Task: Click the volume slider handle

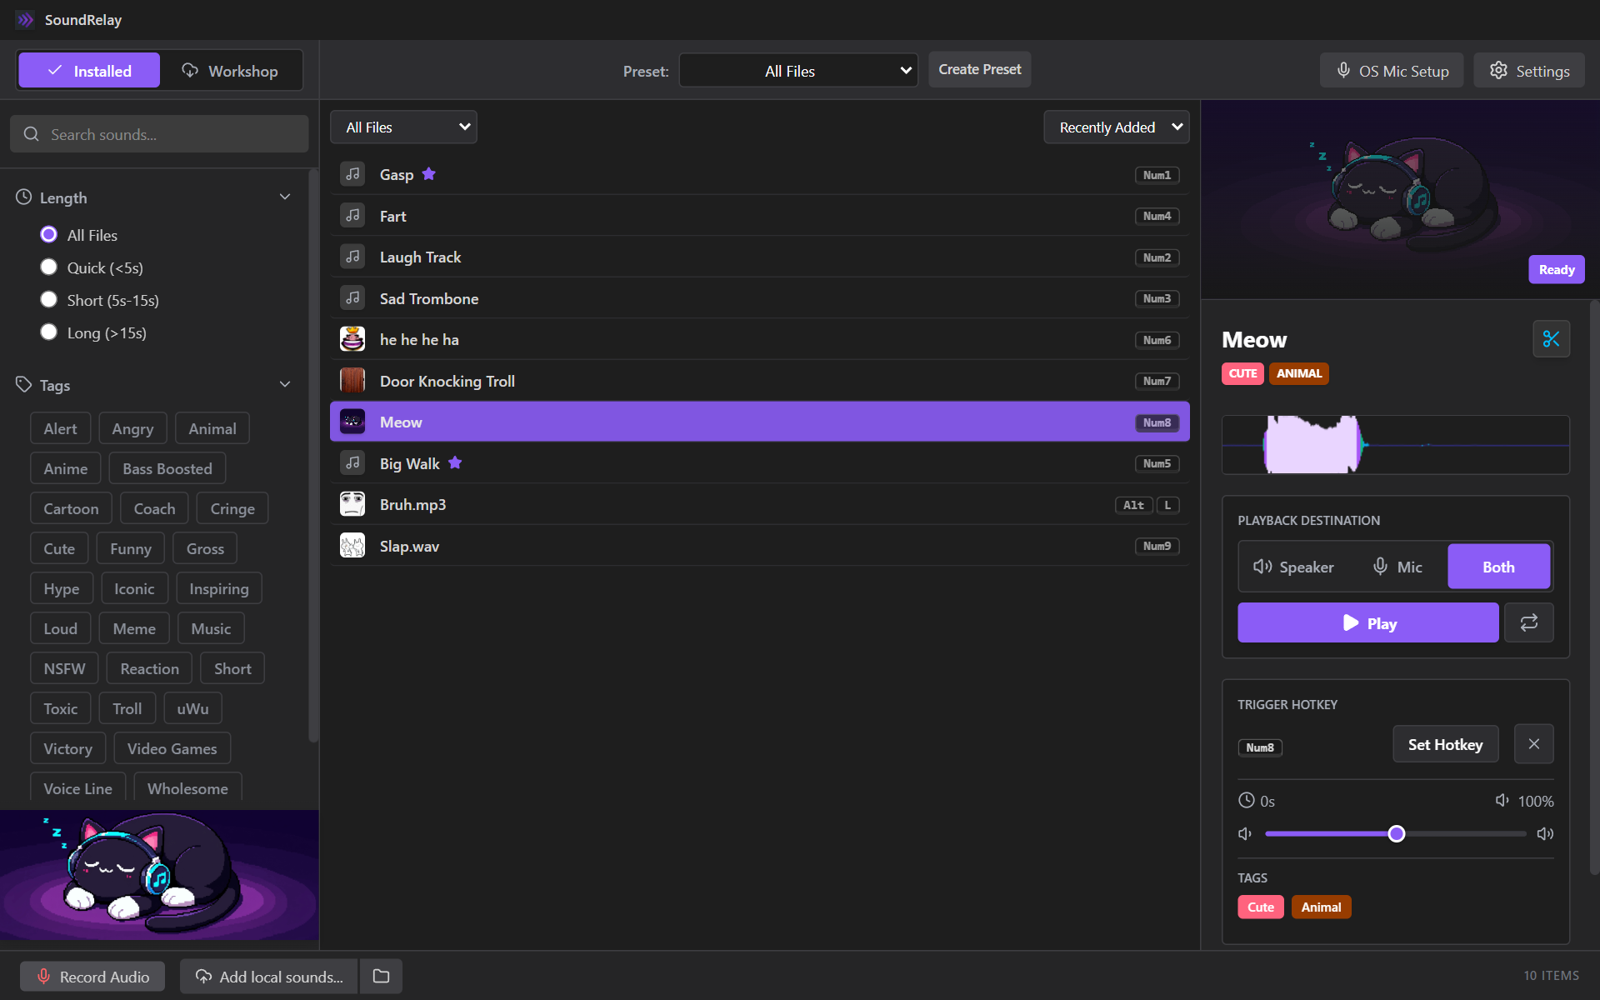Action: point(1397,833)
